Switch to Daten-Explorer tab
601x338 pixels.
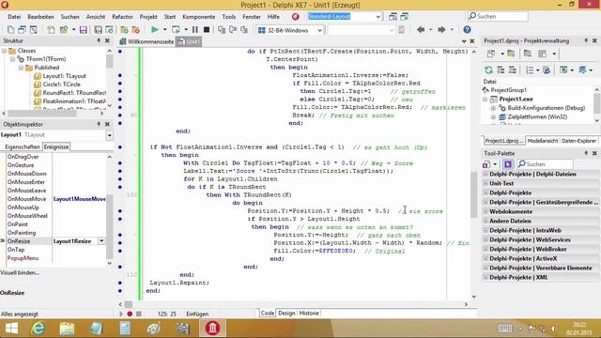coord(578,141)
